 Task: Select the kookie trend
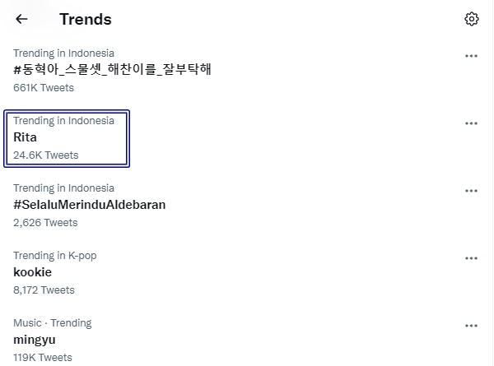[33, 272]
